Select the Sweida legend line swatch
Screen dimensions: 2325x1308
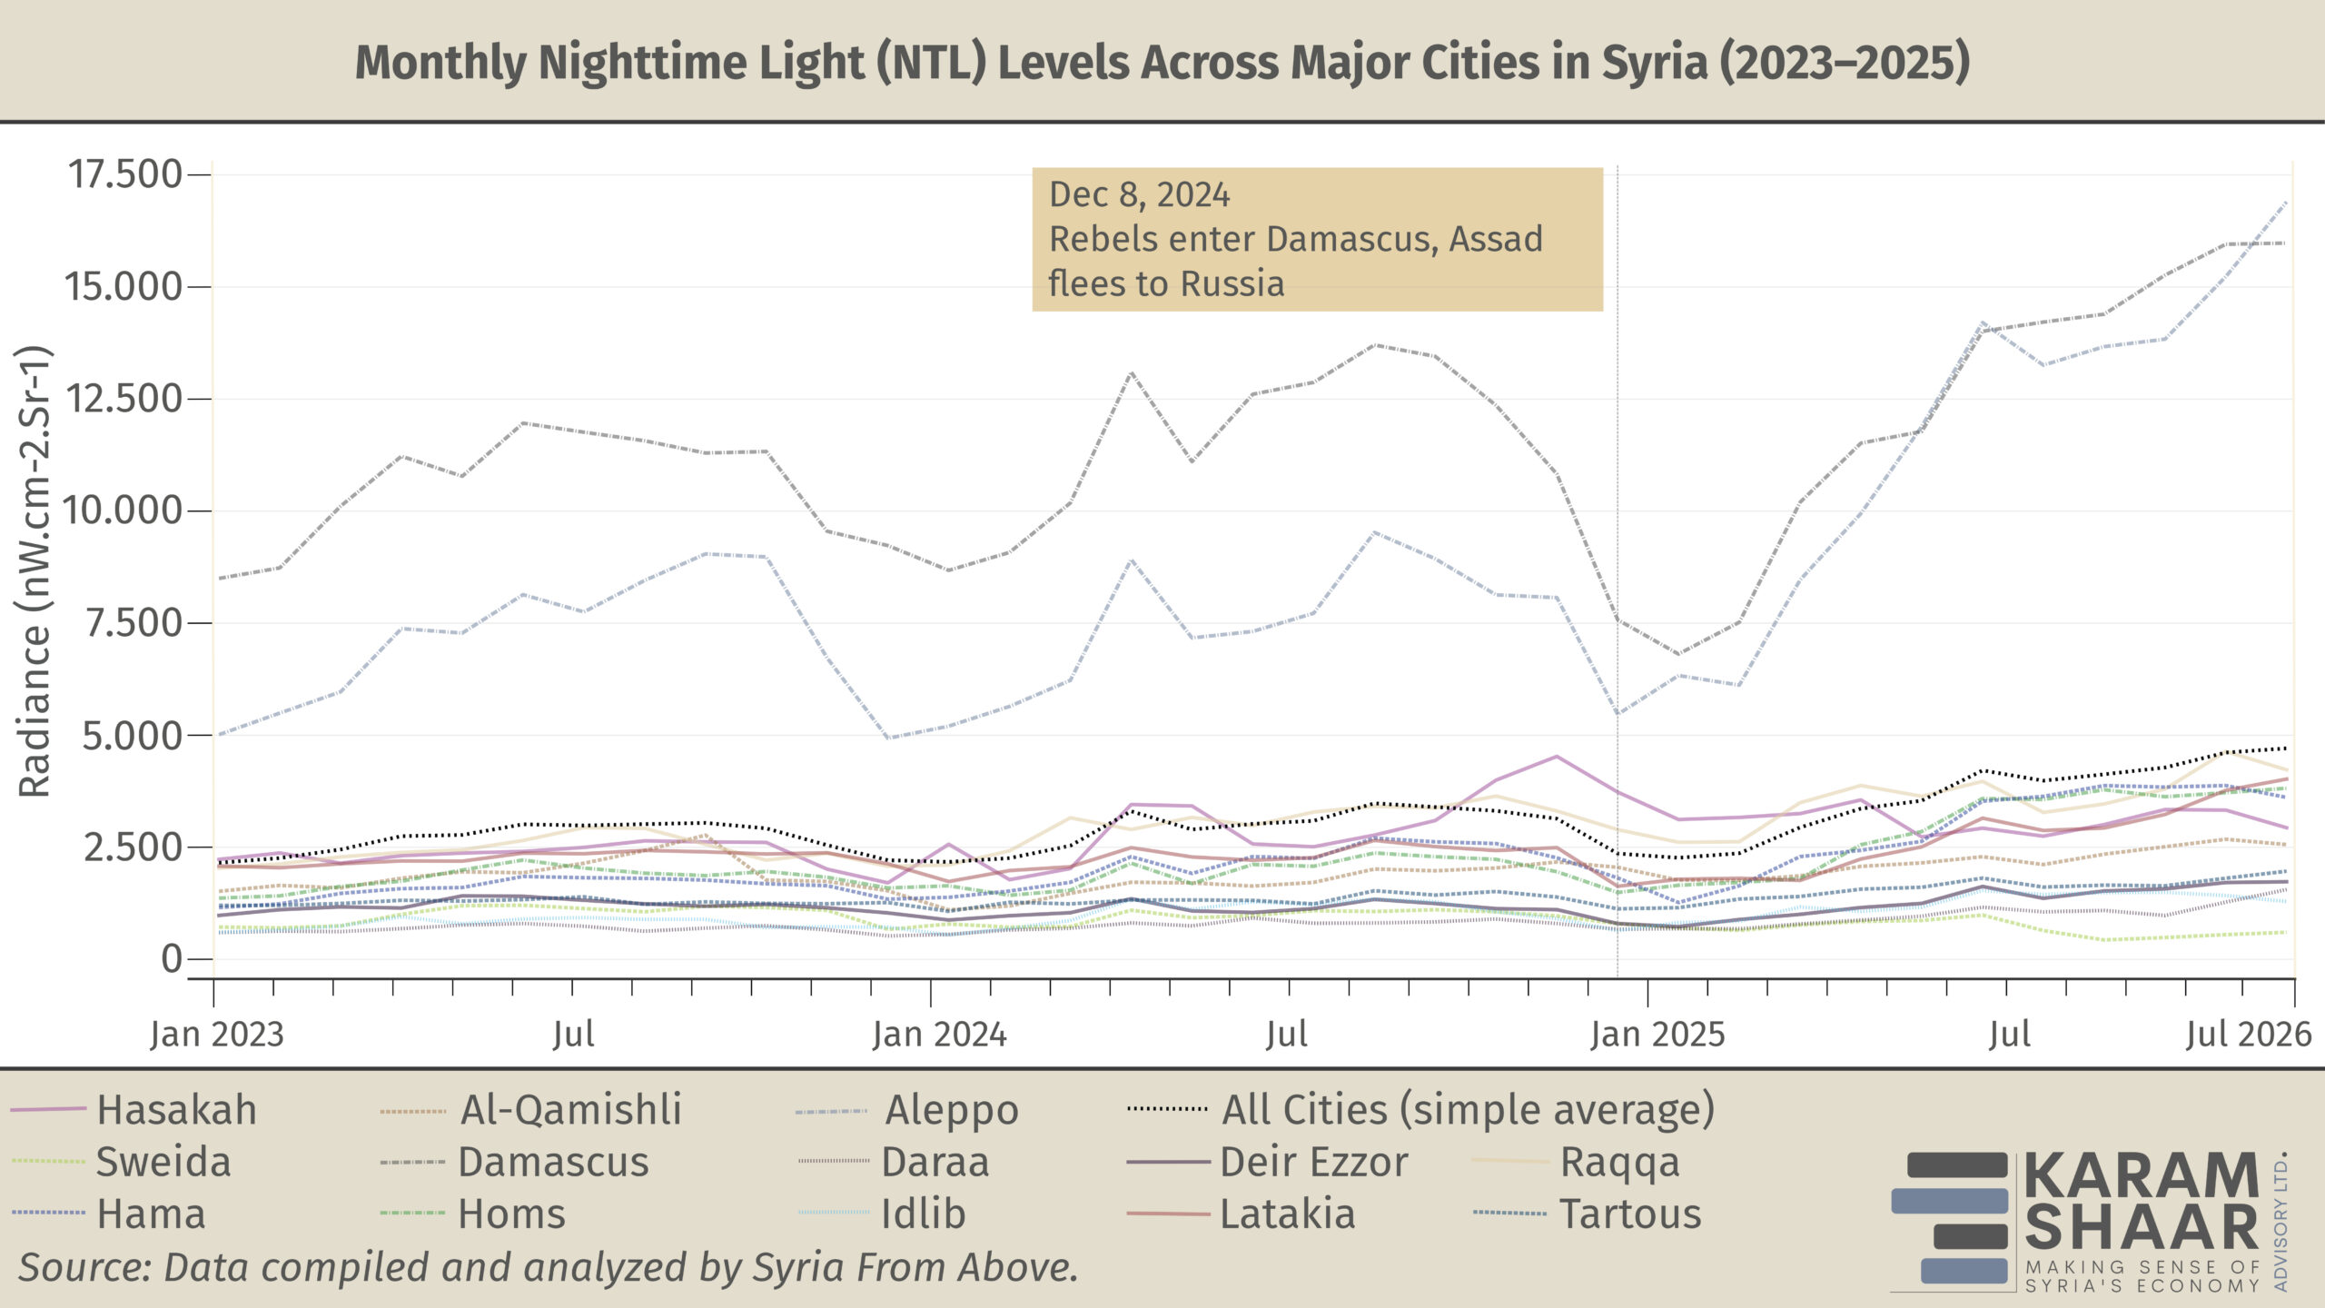coord(47,1162)
